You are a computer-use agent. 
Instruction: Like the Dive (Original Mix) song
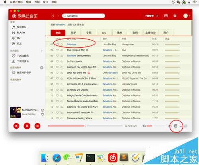pos(57,50)
